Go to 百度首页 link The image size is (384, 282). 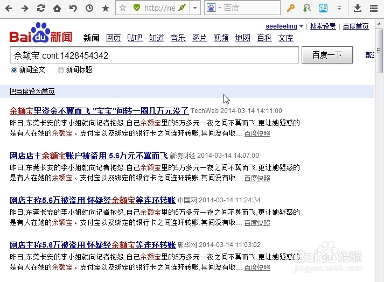click(355, 26)
